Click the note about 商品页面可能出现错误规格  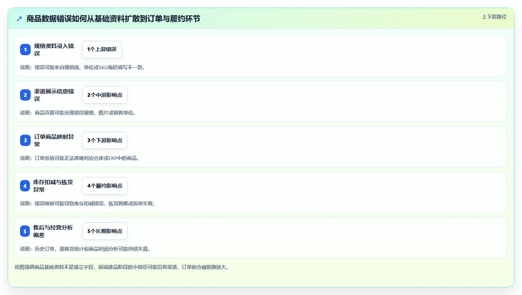coord(78,113)
